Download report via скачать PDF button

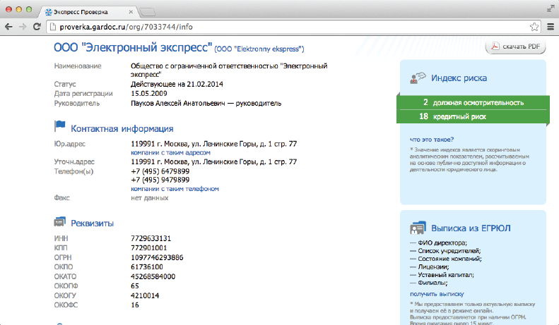coord(515,47)
